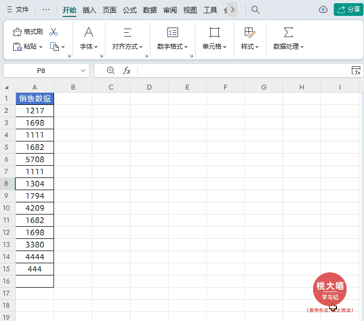Expand the 数字格式 dropdown

[172, 47]
